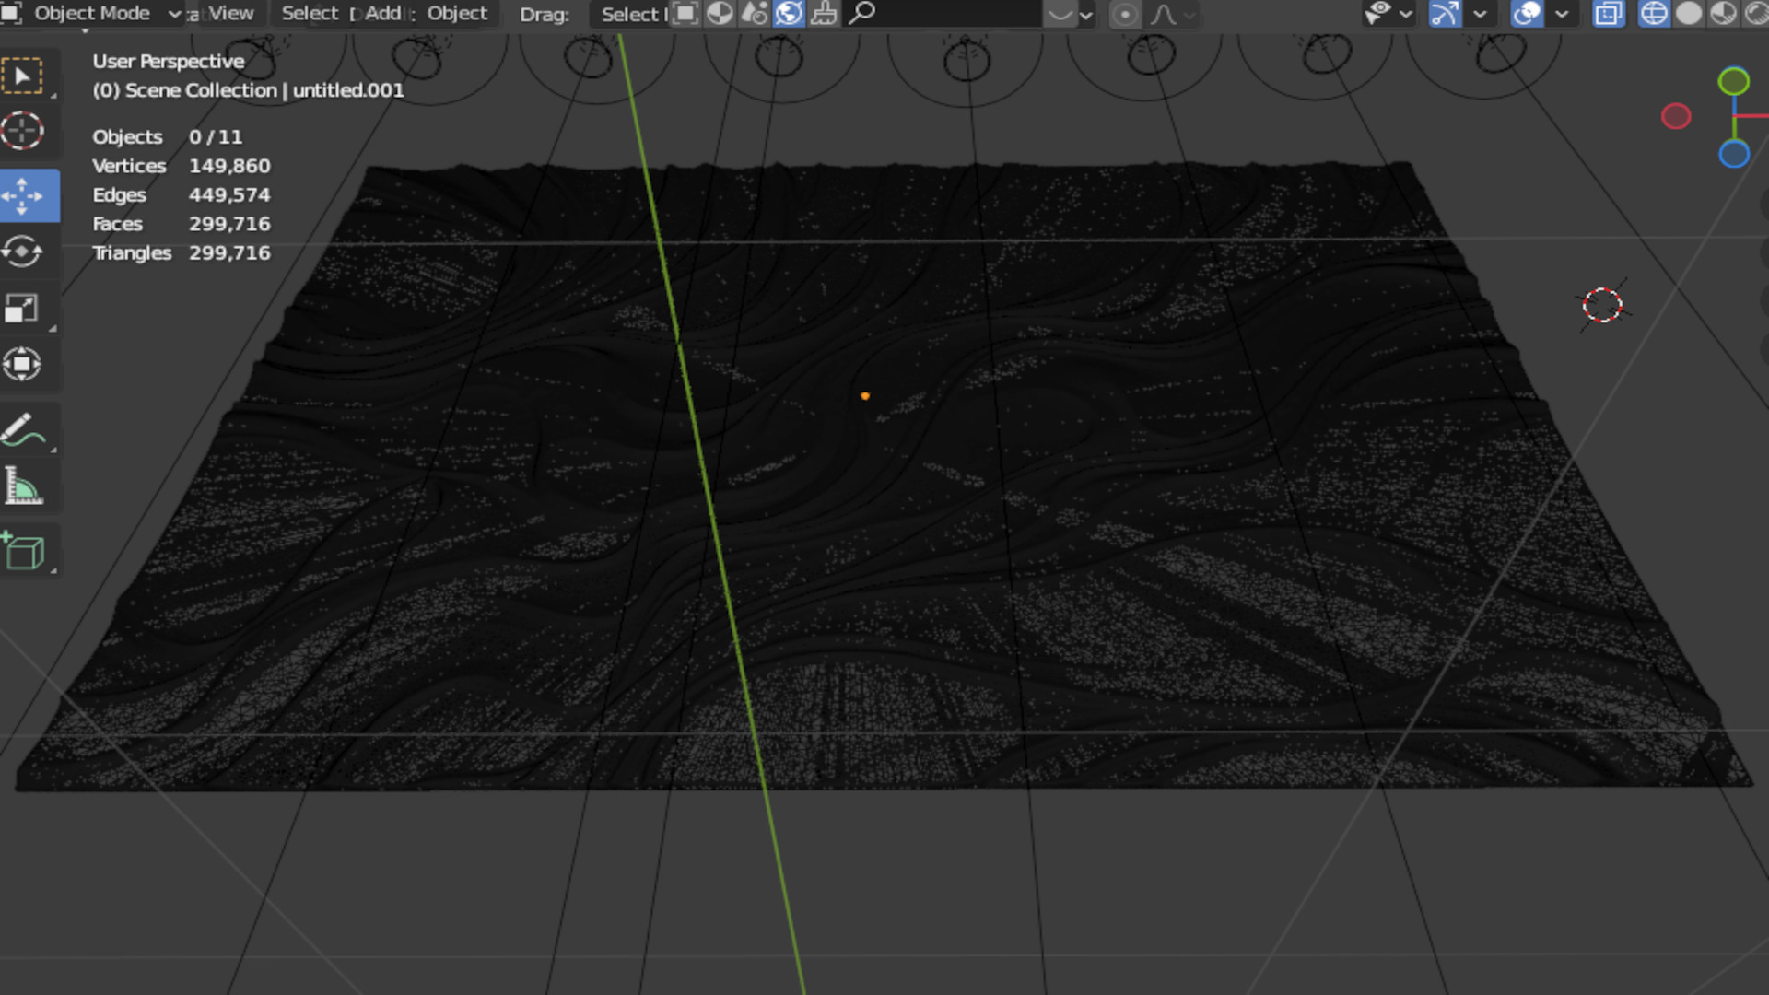Choose the Select Box tool
The height and width of the screenshot is (995, 1769).
point(23,76)
